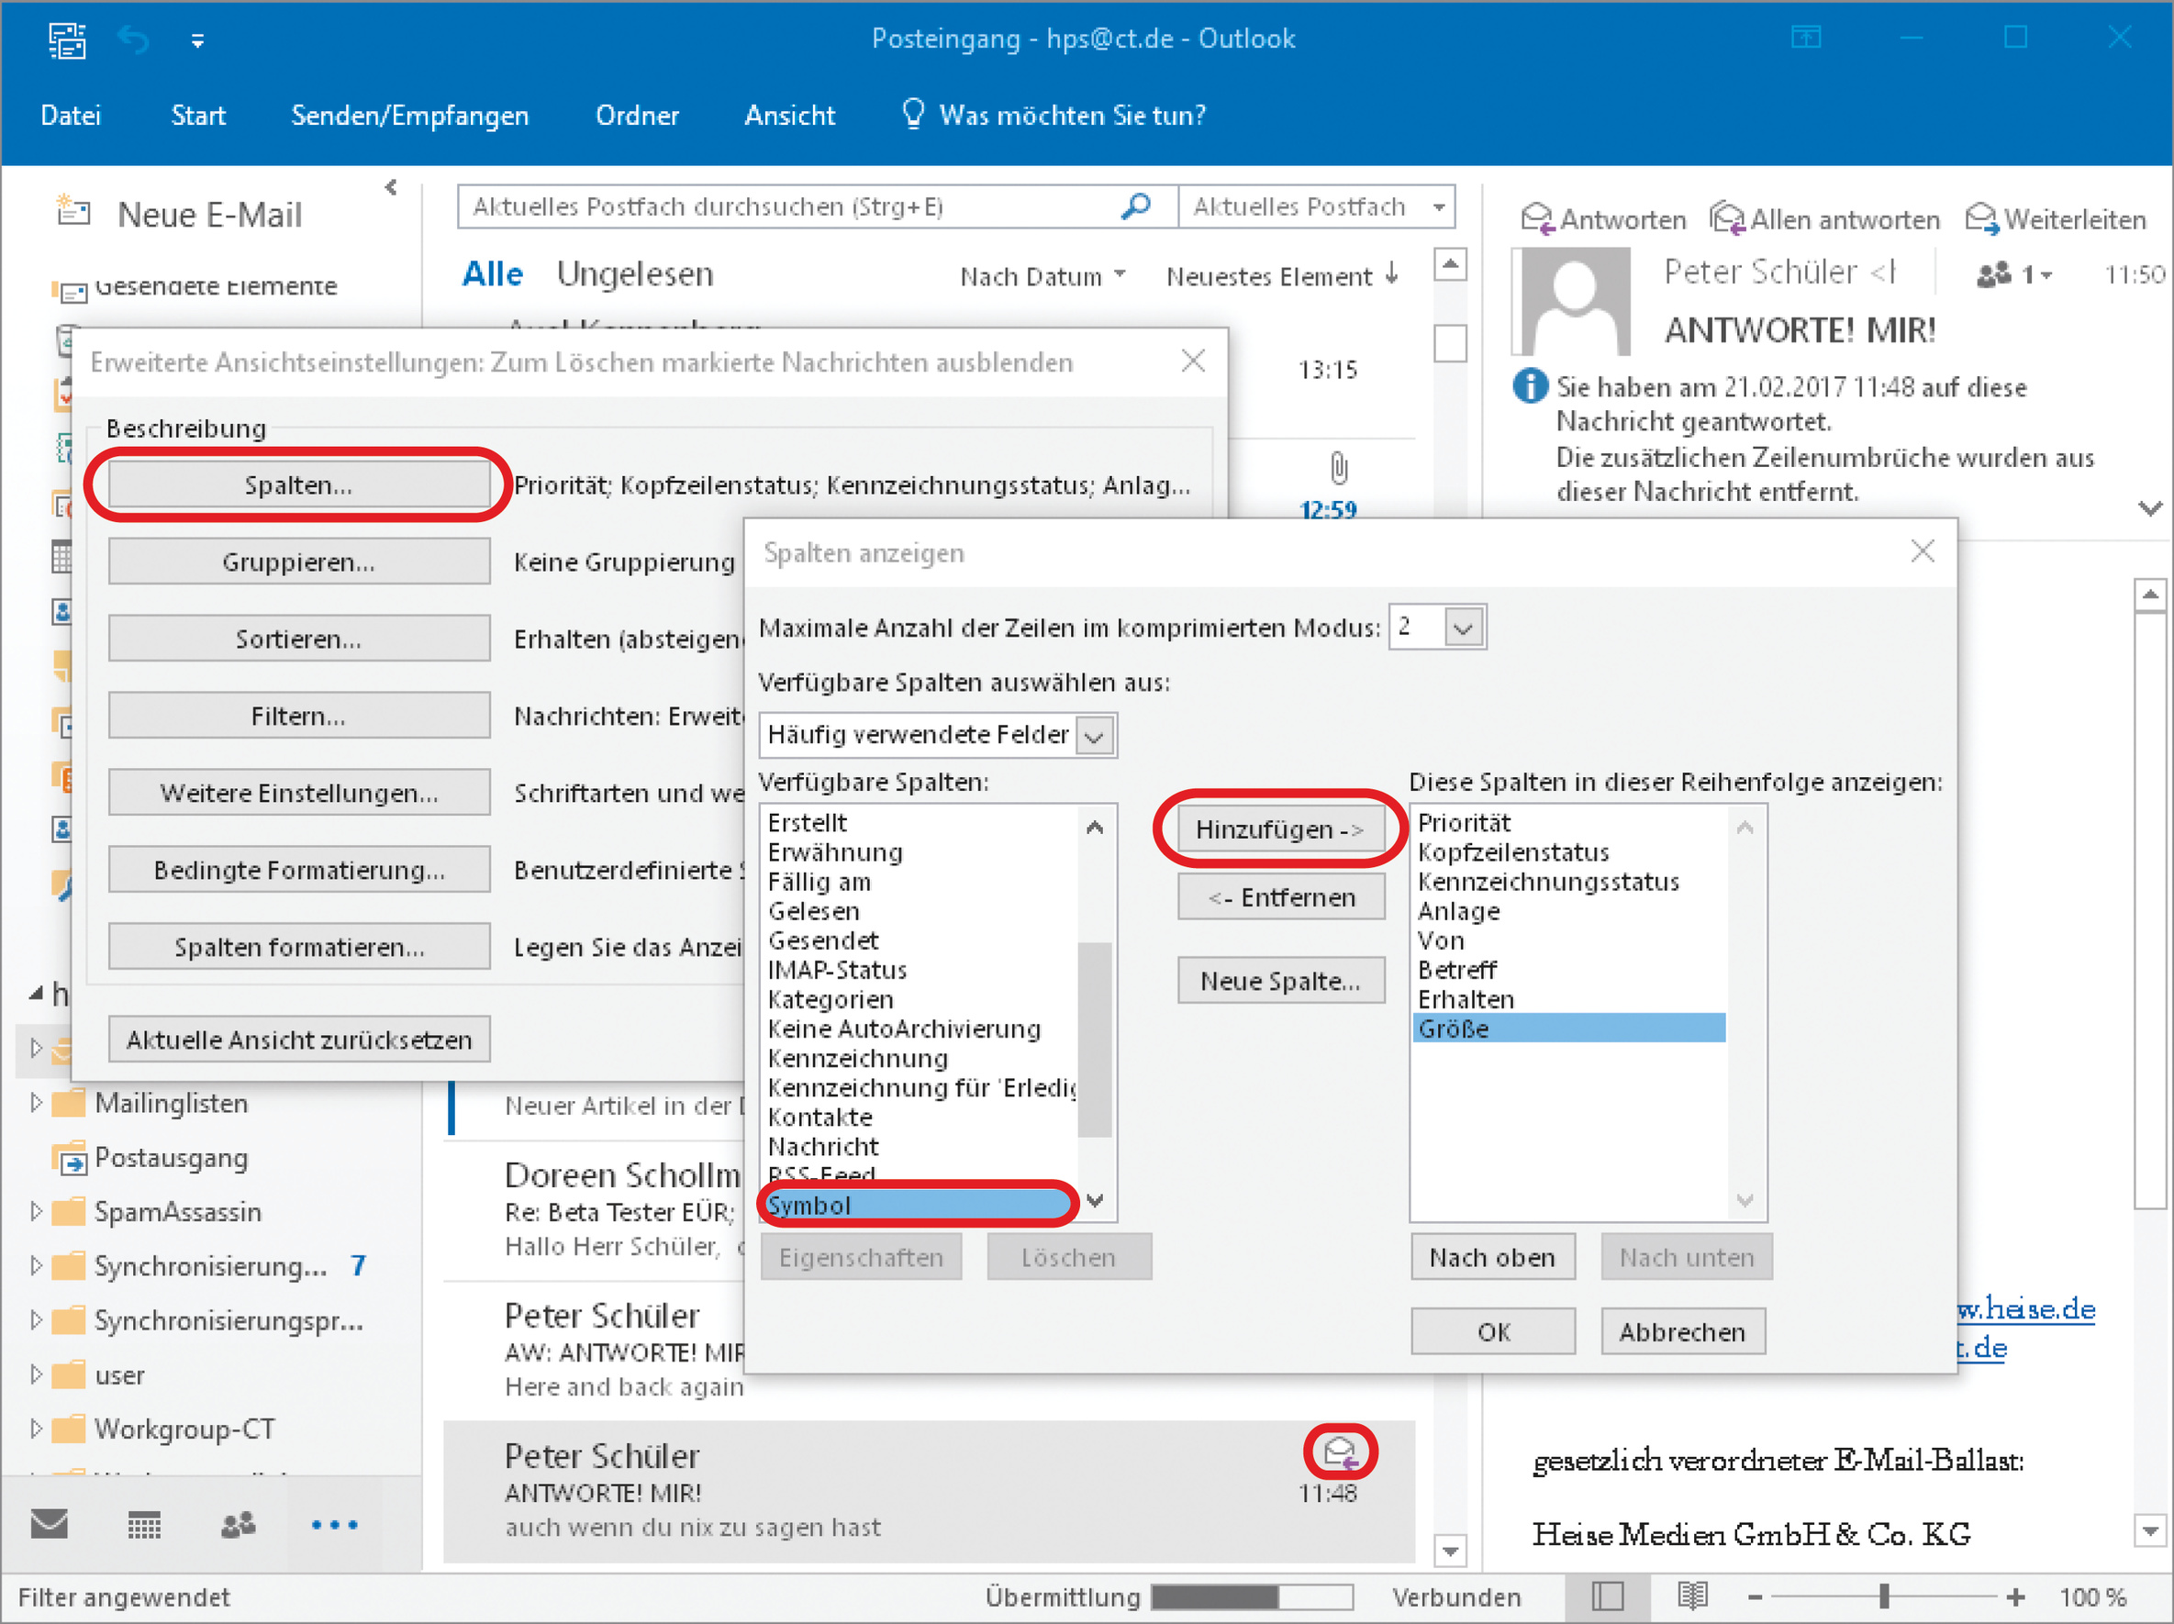The width and height of the screenshot is (2174, 1624).
Task: Open the Häufig verwendete Felder dropdown
Action: click(x=1095, y=735)
